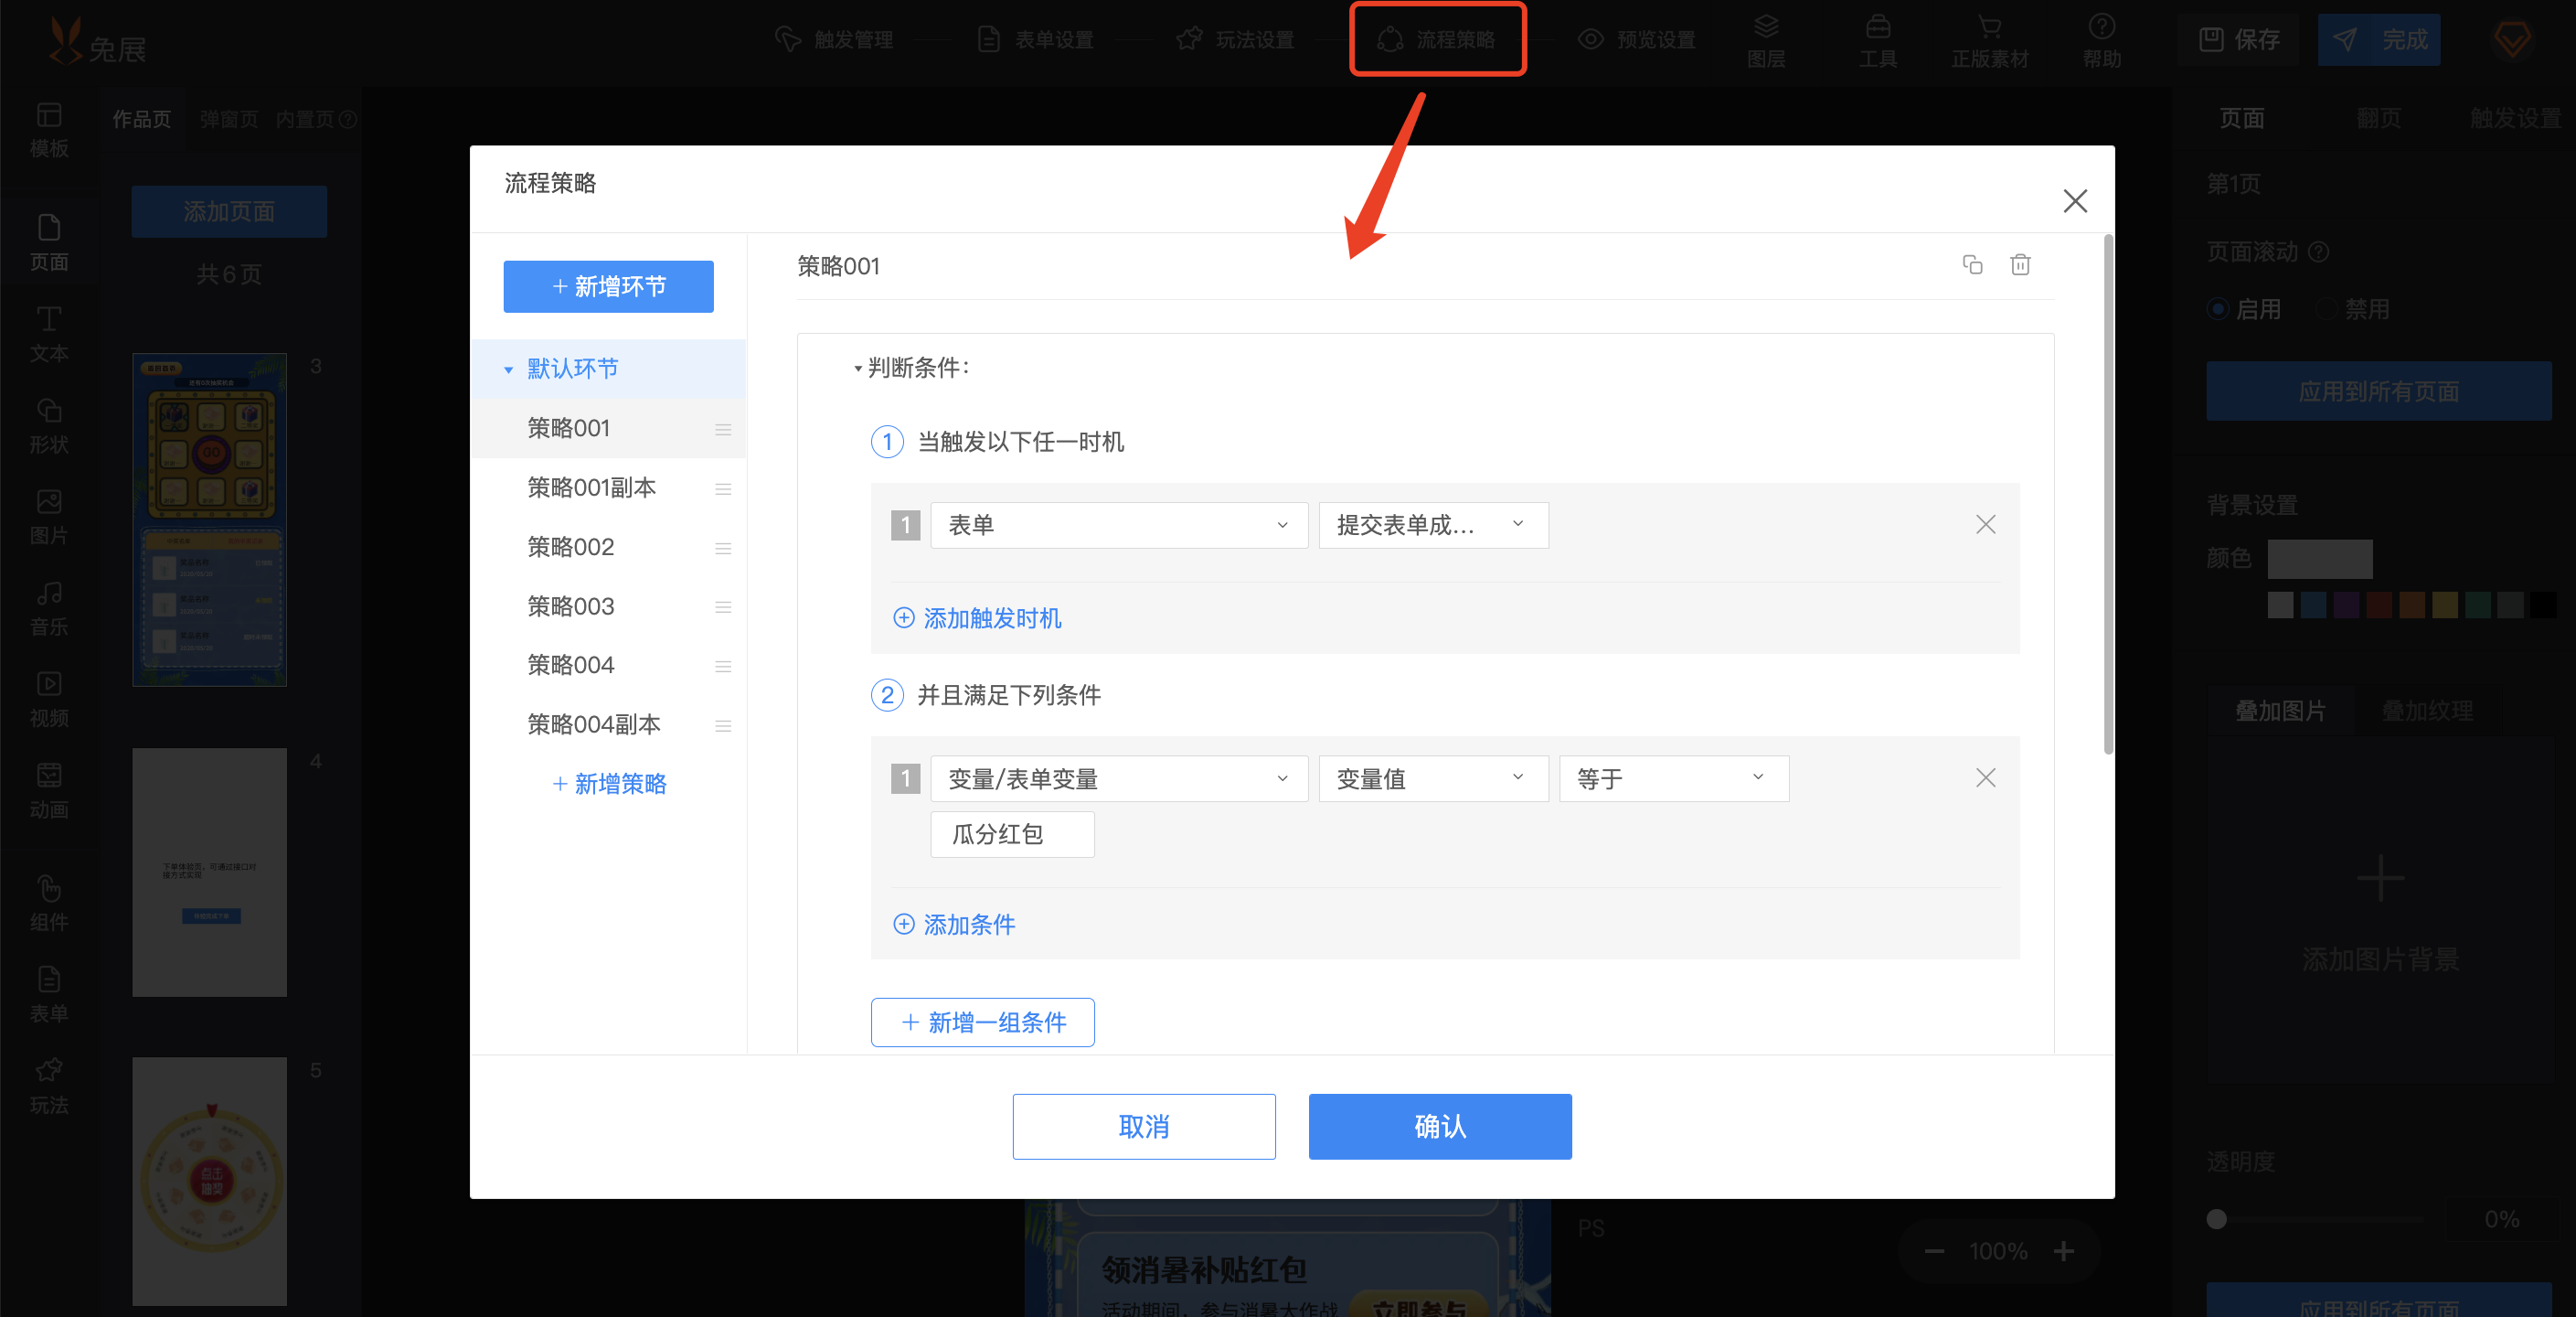Select the 形状 tool in sidebar
2576x1317 pixels.
click(49, 426)
